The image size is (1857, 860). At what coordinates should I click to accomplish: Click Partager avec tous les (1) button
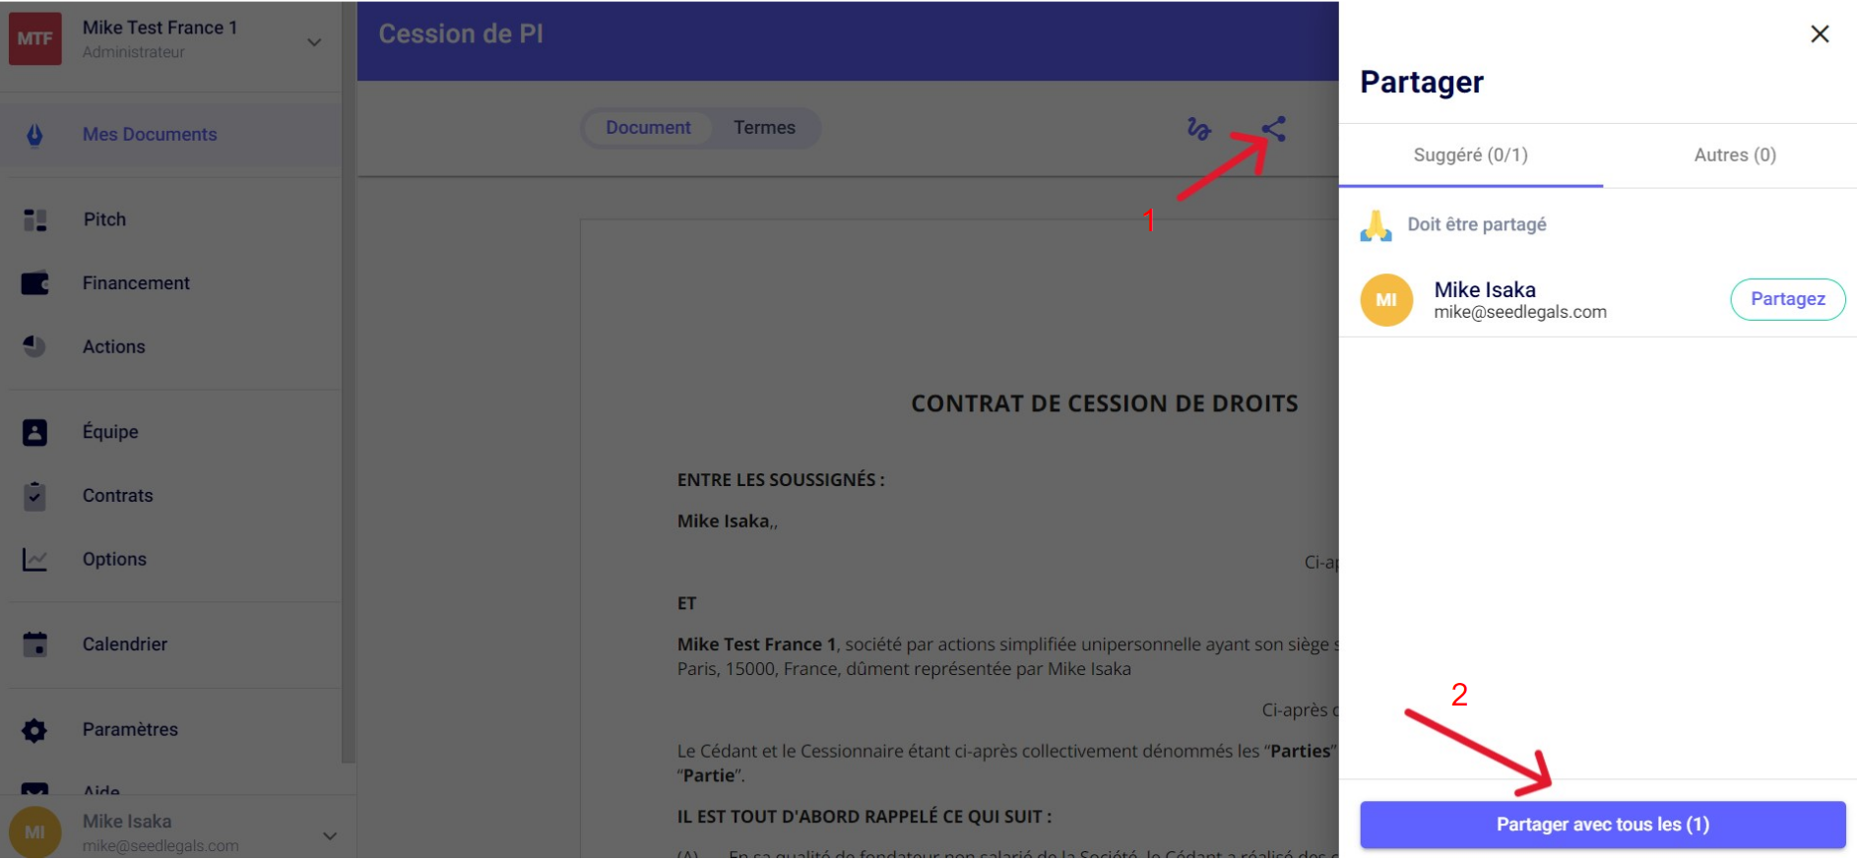pos(1602,825)
